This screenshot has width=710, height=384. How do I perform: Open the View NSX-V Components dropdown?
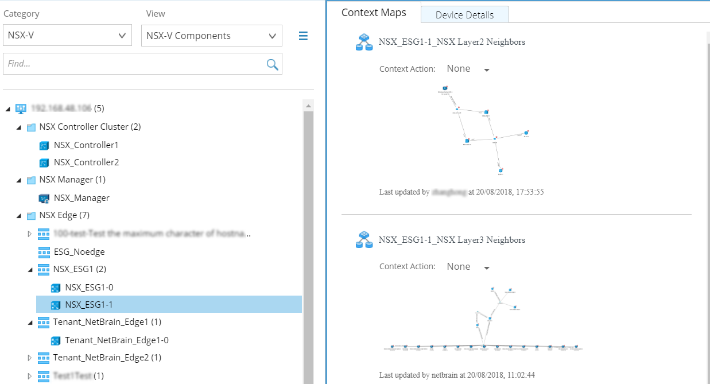211,36
